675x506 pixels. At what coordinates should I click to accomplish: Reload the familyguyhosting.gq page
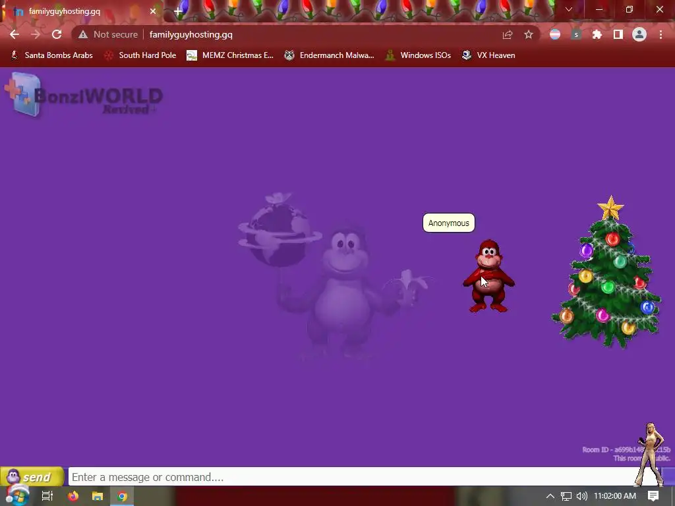tap(57, 34)
